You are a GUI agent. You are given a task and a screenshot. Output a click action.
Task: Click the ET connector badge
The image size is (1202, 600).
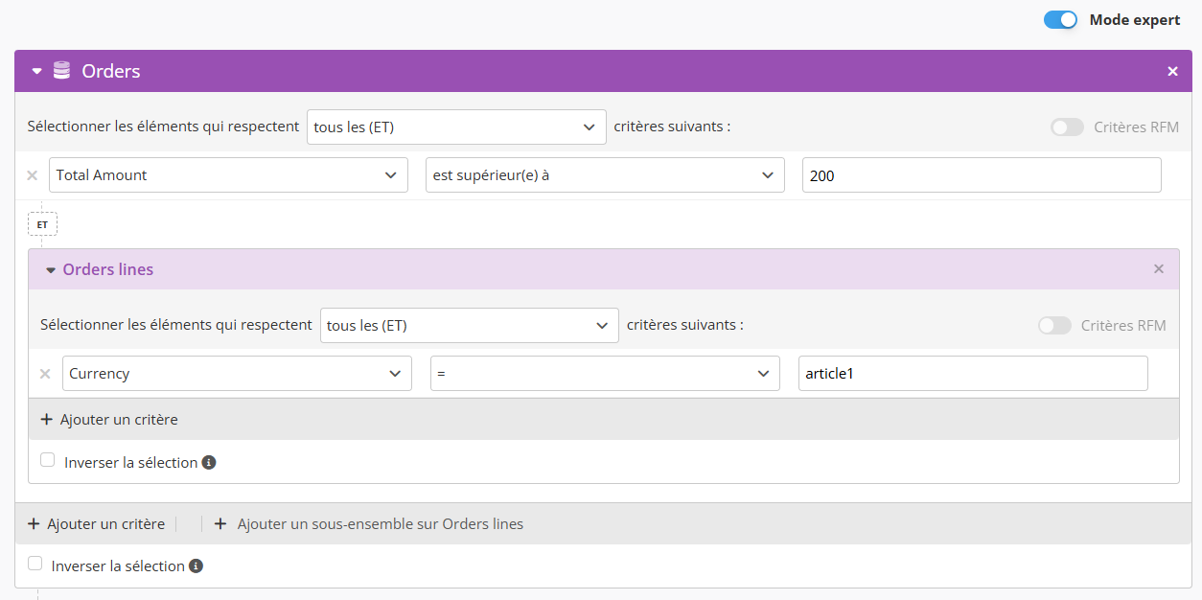pyautogui.click(x=42, y=224)
